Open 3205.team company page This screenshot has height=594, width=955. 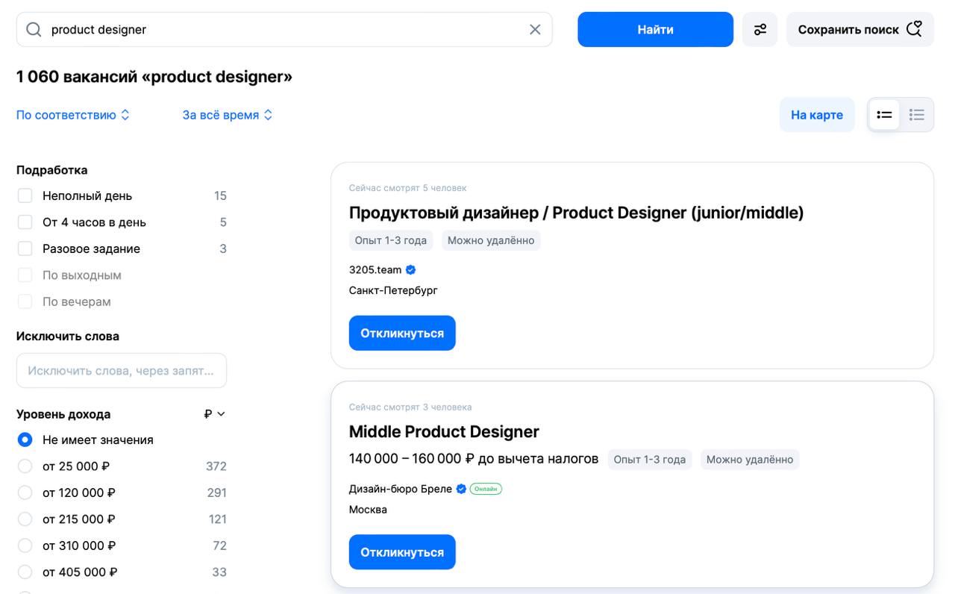tap(375, 270)
